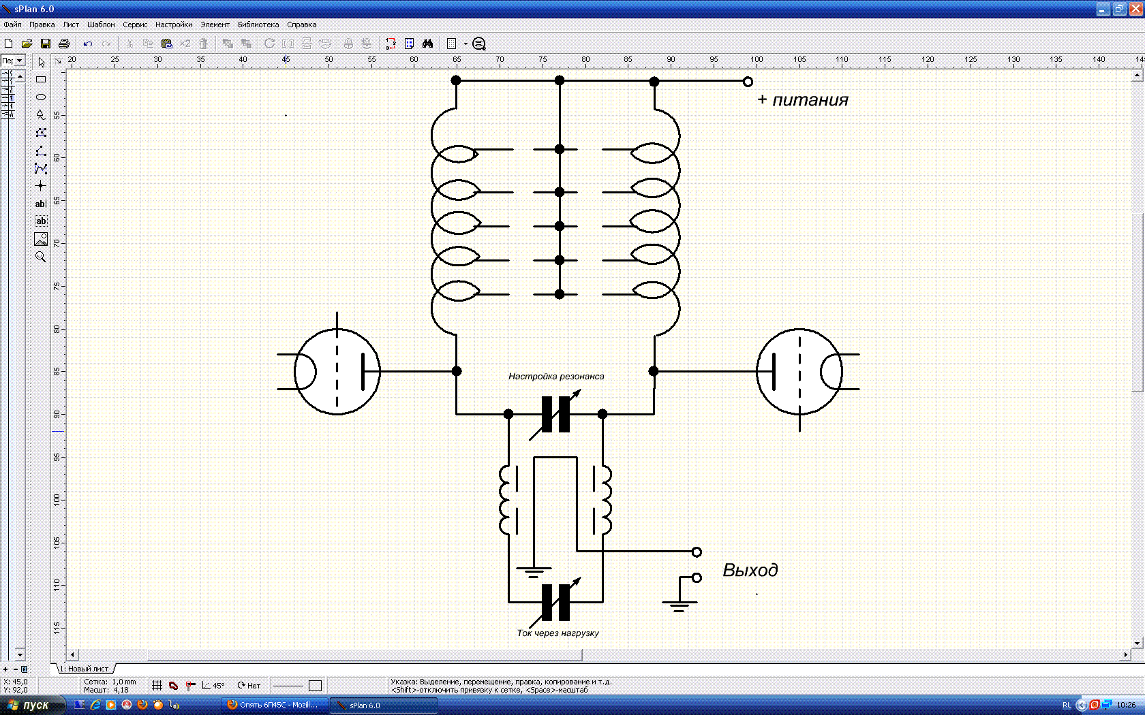Open the page options dropdown arrow
This screenshot has height=715, width=1145.
465,44
